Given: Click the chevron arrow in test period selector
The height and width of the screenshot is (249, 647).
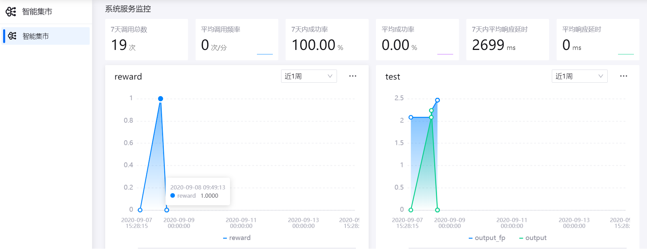Looking at the screenshot, I should click(x=600, y=76).
